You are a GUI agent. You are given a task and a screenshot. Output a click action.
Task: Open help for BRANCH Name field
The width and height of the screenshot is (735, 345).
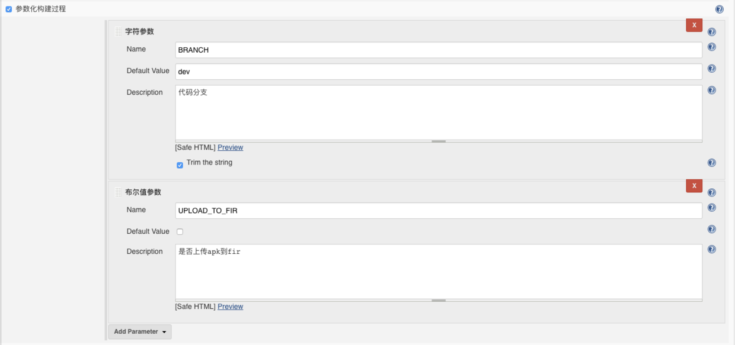[x=711, y=47]
